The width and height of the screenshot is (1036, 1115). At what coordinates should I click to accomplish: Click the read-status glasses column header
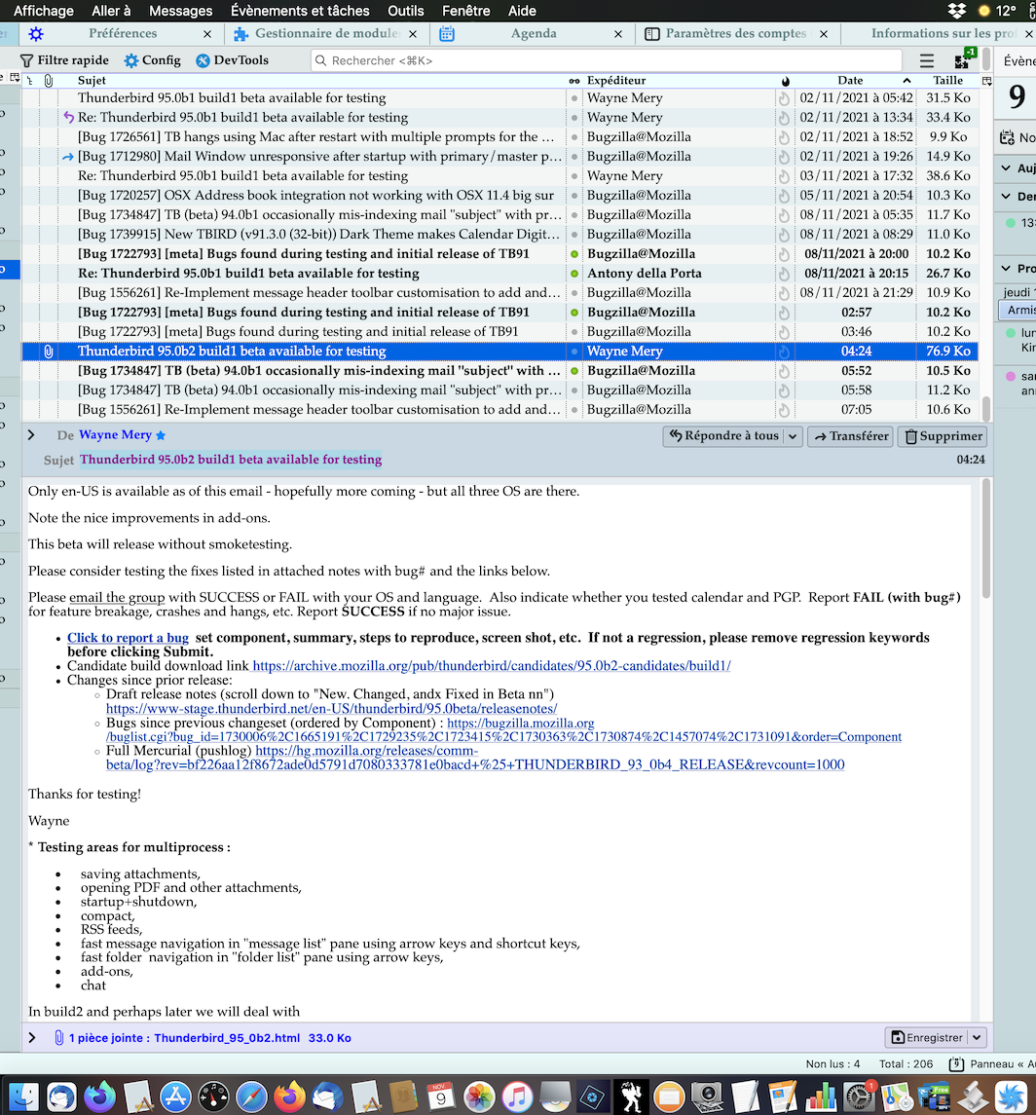(573, 81)
